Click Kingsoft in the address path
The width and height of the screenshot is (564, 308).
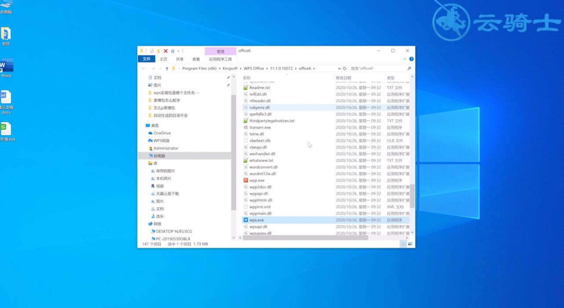click(230, 69)
